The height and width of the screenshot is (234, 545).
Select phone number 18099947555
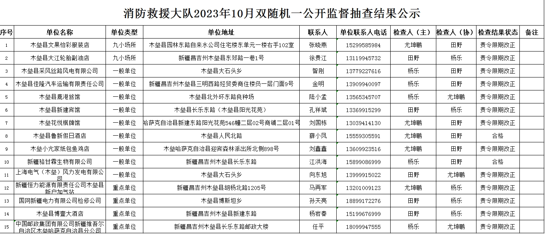pos(363,227)
